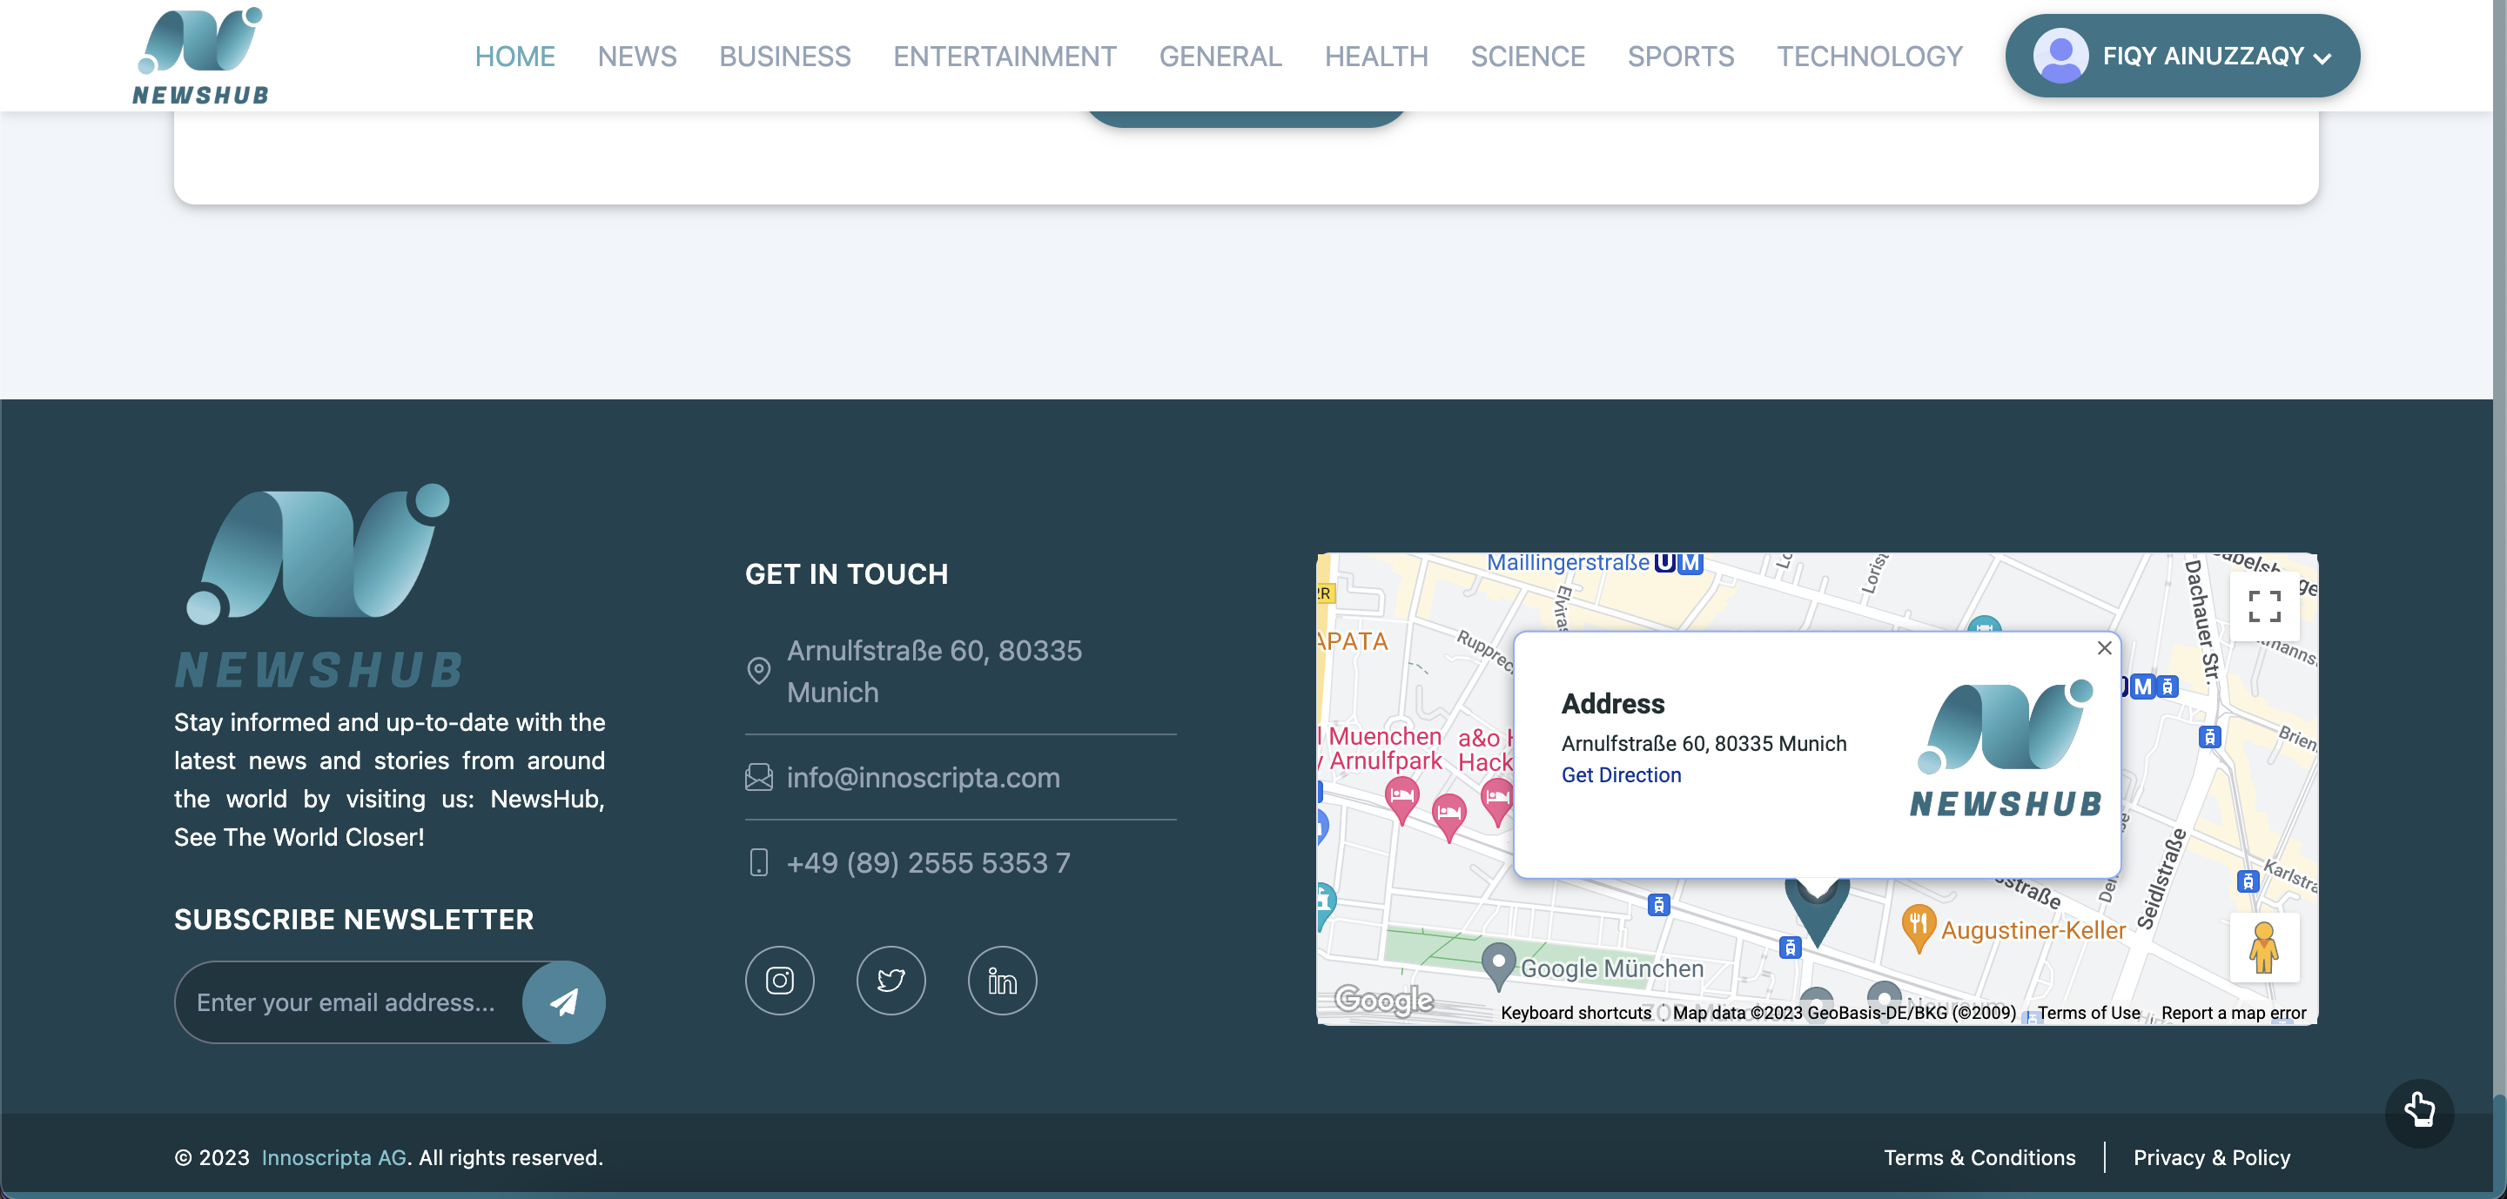
Task: Go to the HOME menu item
Action: coord(514,57)
